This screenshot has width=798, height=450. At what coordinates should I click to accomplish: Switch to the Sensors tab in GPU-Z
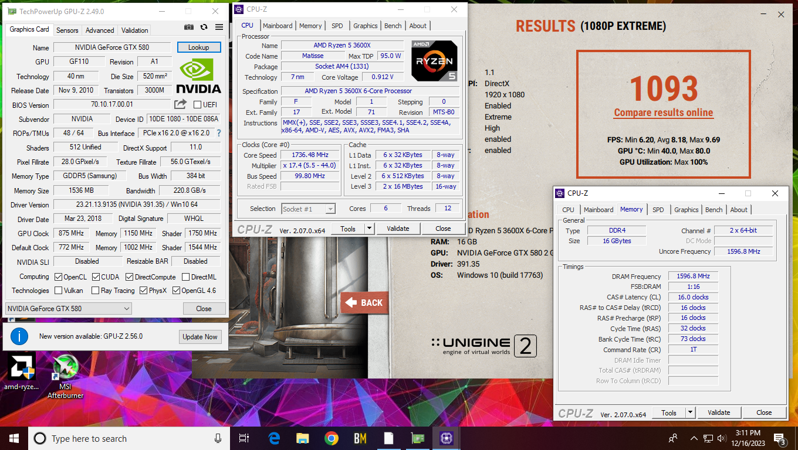click(67, 30)
